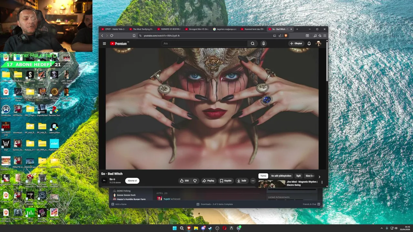Open the Brave Shields lion icon
The height and width of the screenshot is (232, 413).
[x=286, y=35]
